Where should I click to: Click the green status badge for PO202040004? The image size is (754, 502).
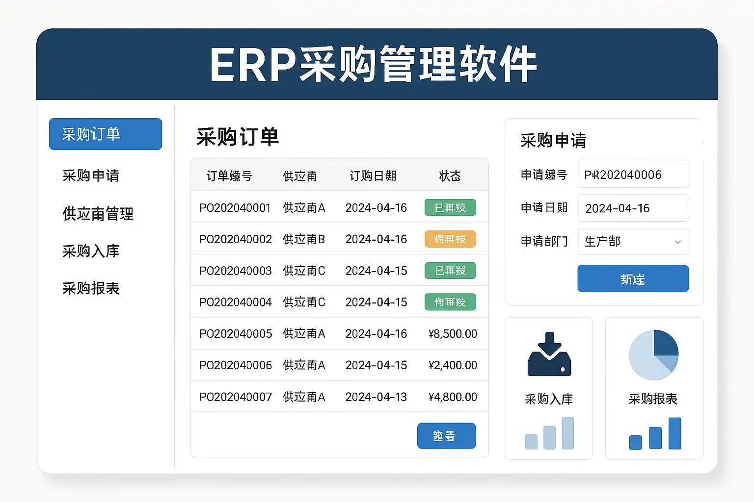pyautogui.click(x=450, y=302)
